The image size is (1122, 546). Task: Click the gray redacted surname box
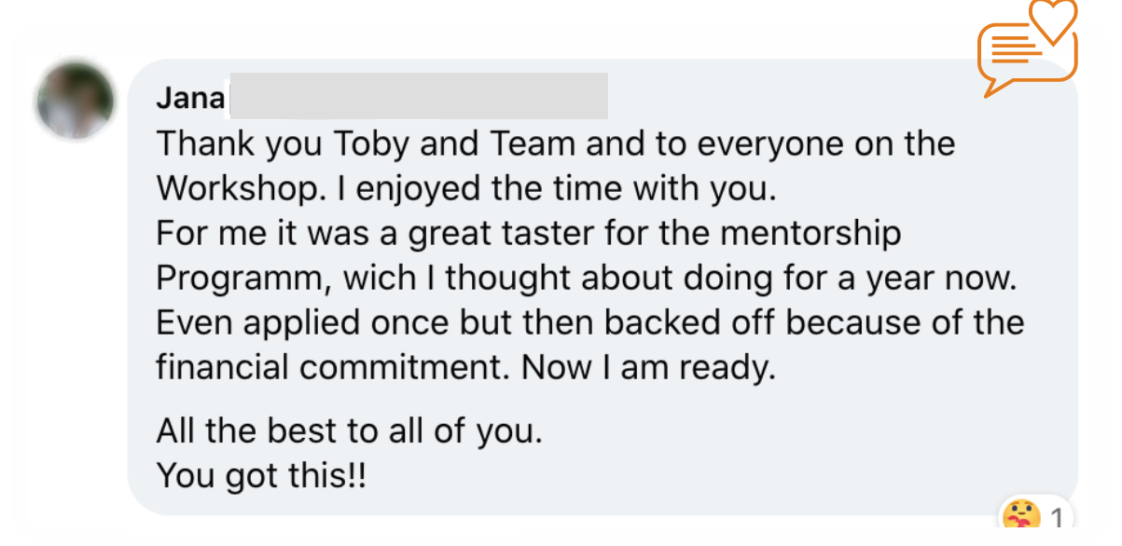click(419, 96)
